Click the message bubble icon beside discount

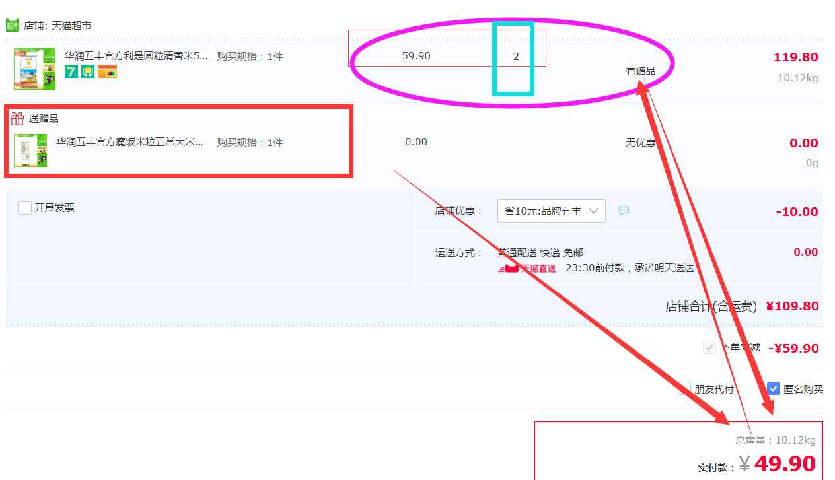click(x=624, y=211)
